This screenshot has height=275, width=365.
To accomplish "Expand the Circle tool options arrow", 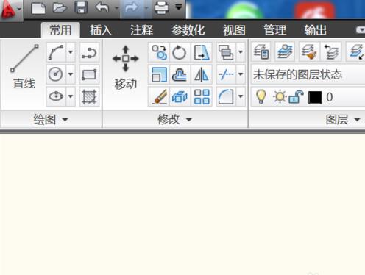I will tap(71, 74).
